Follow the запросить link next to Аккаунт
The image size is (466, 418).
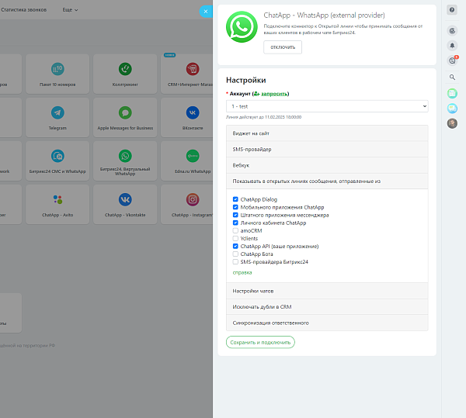pyautogui.click(x=274, y=94)
